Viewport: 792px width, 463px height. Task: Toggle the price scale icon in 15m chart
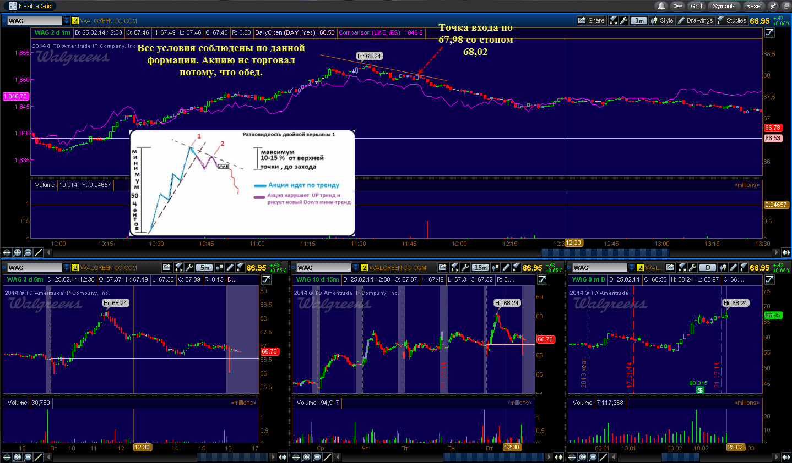pos(542,279)
